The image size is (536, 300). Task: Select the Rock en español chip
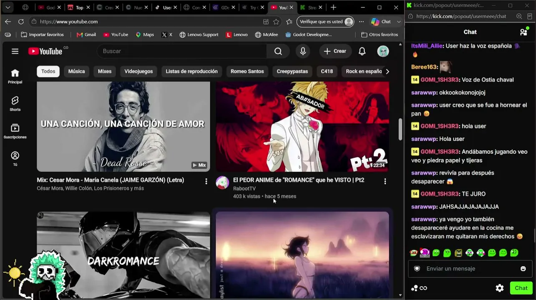point(362,71)
